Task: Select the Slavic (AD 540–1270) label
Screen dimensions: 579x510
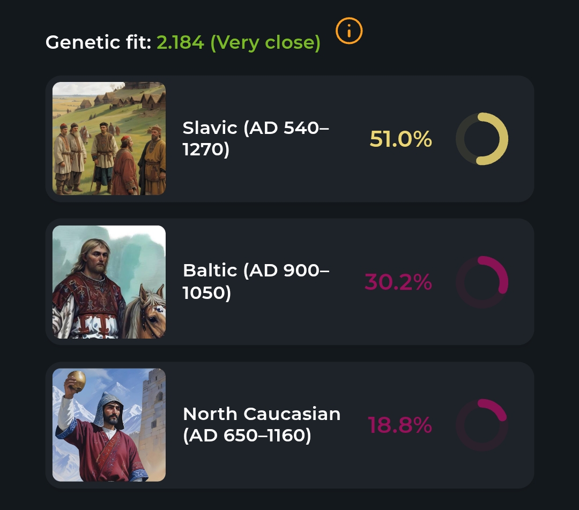Action: (x=256, y=138)
